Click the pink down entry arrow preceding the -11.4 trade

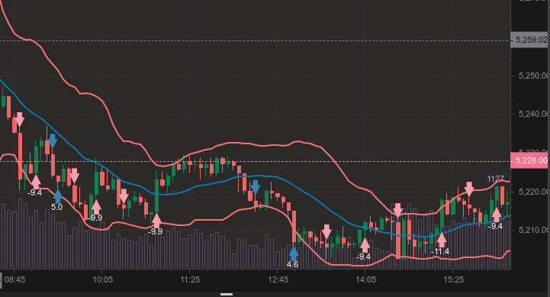[397, 210]
